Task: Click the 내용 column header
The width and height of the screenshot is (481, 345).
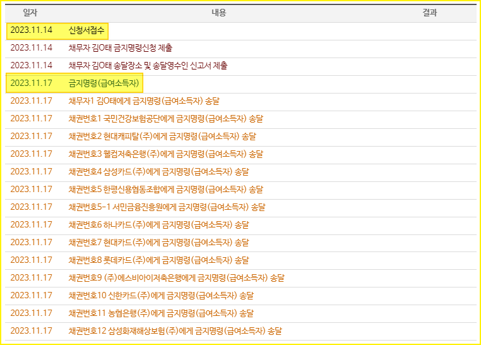Action: pyautogui.click(x=218, y=13)
